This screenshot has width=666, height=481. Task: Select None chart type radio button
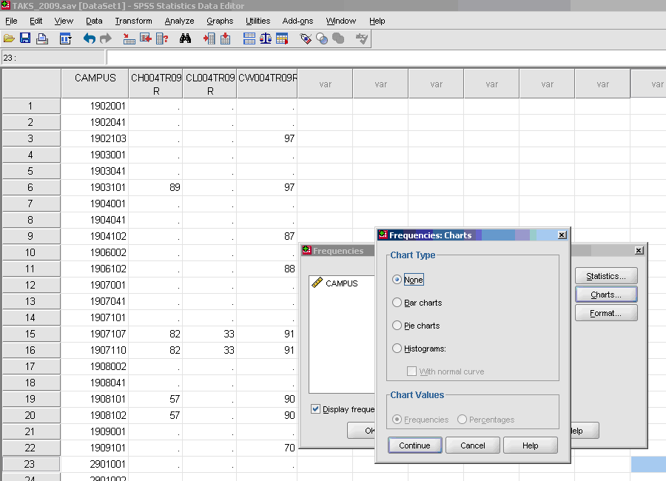[x=397, y=280]
